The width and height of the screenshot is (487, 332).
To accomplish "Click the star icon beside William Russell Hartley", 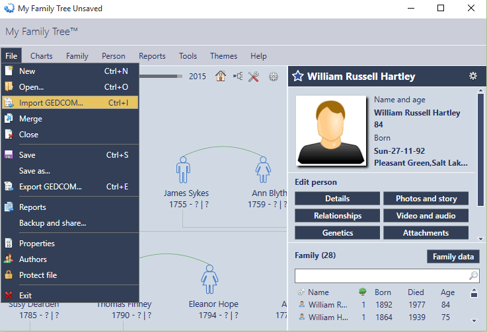I will click(297, 76).
